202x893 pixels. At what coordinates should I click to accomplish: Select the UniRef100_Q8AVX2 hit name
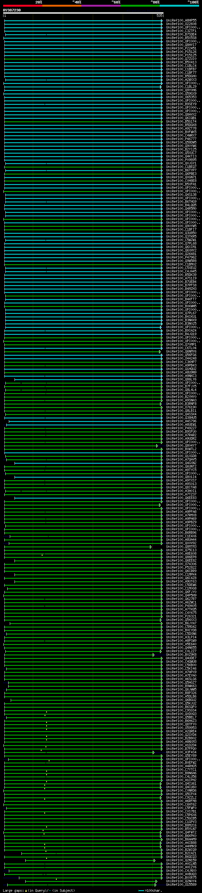tap(181, 114)
